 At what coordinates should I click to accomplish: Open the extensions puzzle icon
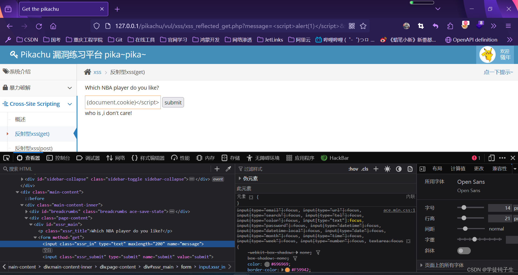[450, 26]
